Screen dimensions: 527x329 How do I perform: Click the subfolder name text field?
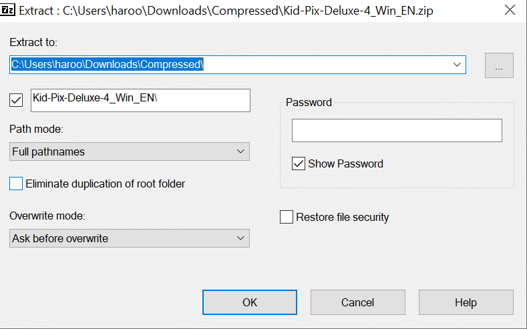pyautogui.click(x=140, y=100)
